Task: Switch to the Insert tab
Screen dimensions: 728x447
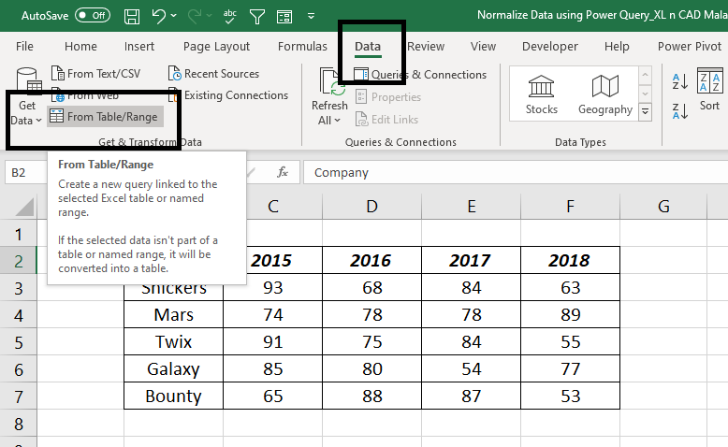Action: pos(139,47)
